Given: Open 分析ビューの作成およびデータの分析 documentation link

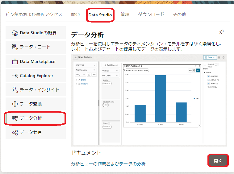Looking at the screenshot, I should tap(108, 164).
